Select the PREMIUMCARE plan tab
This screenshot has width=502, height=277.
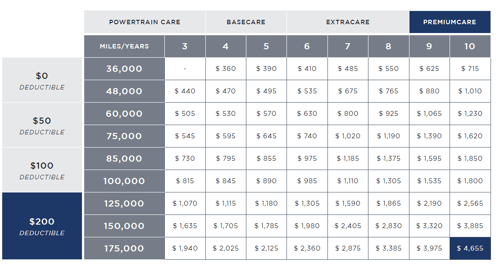pyautogui.click(x=450, y=22)
